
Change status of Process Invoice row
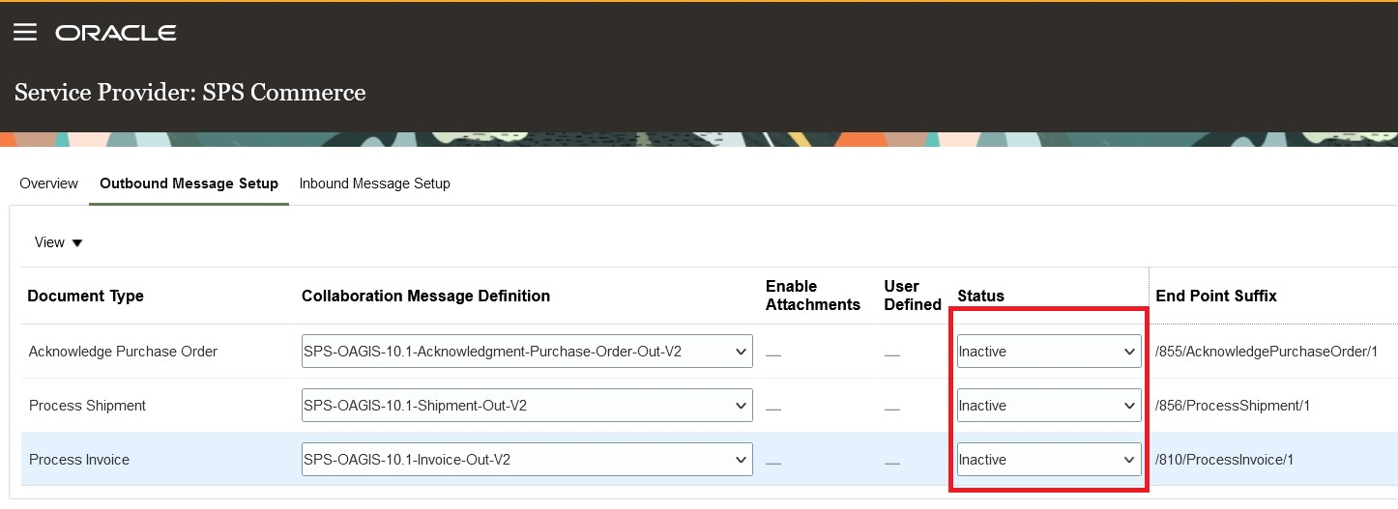(x=1049, y=460)
